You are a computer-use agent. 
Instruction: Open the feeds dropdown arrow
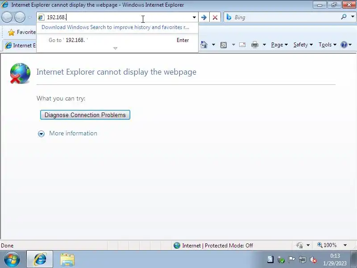pyautogui.click(x=233, y=45)
